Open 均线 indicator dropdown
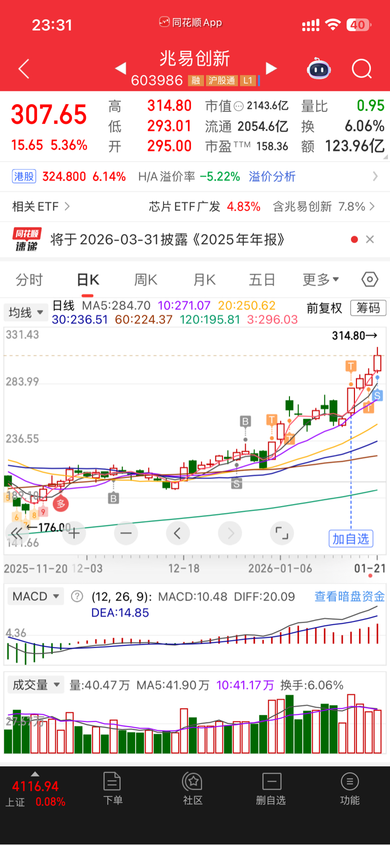Screen dimensions: 390x845 26,312
